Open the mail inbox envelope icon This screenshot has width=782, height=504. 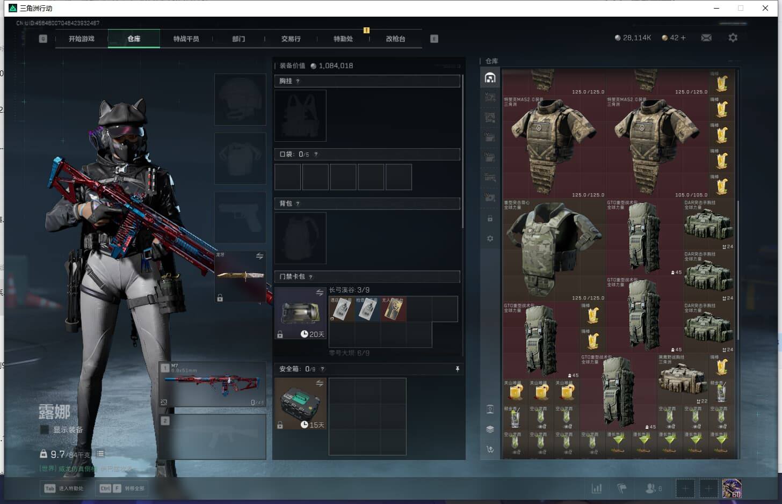(x=706, y=38)
